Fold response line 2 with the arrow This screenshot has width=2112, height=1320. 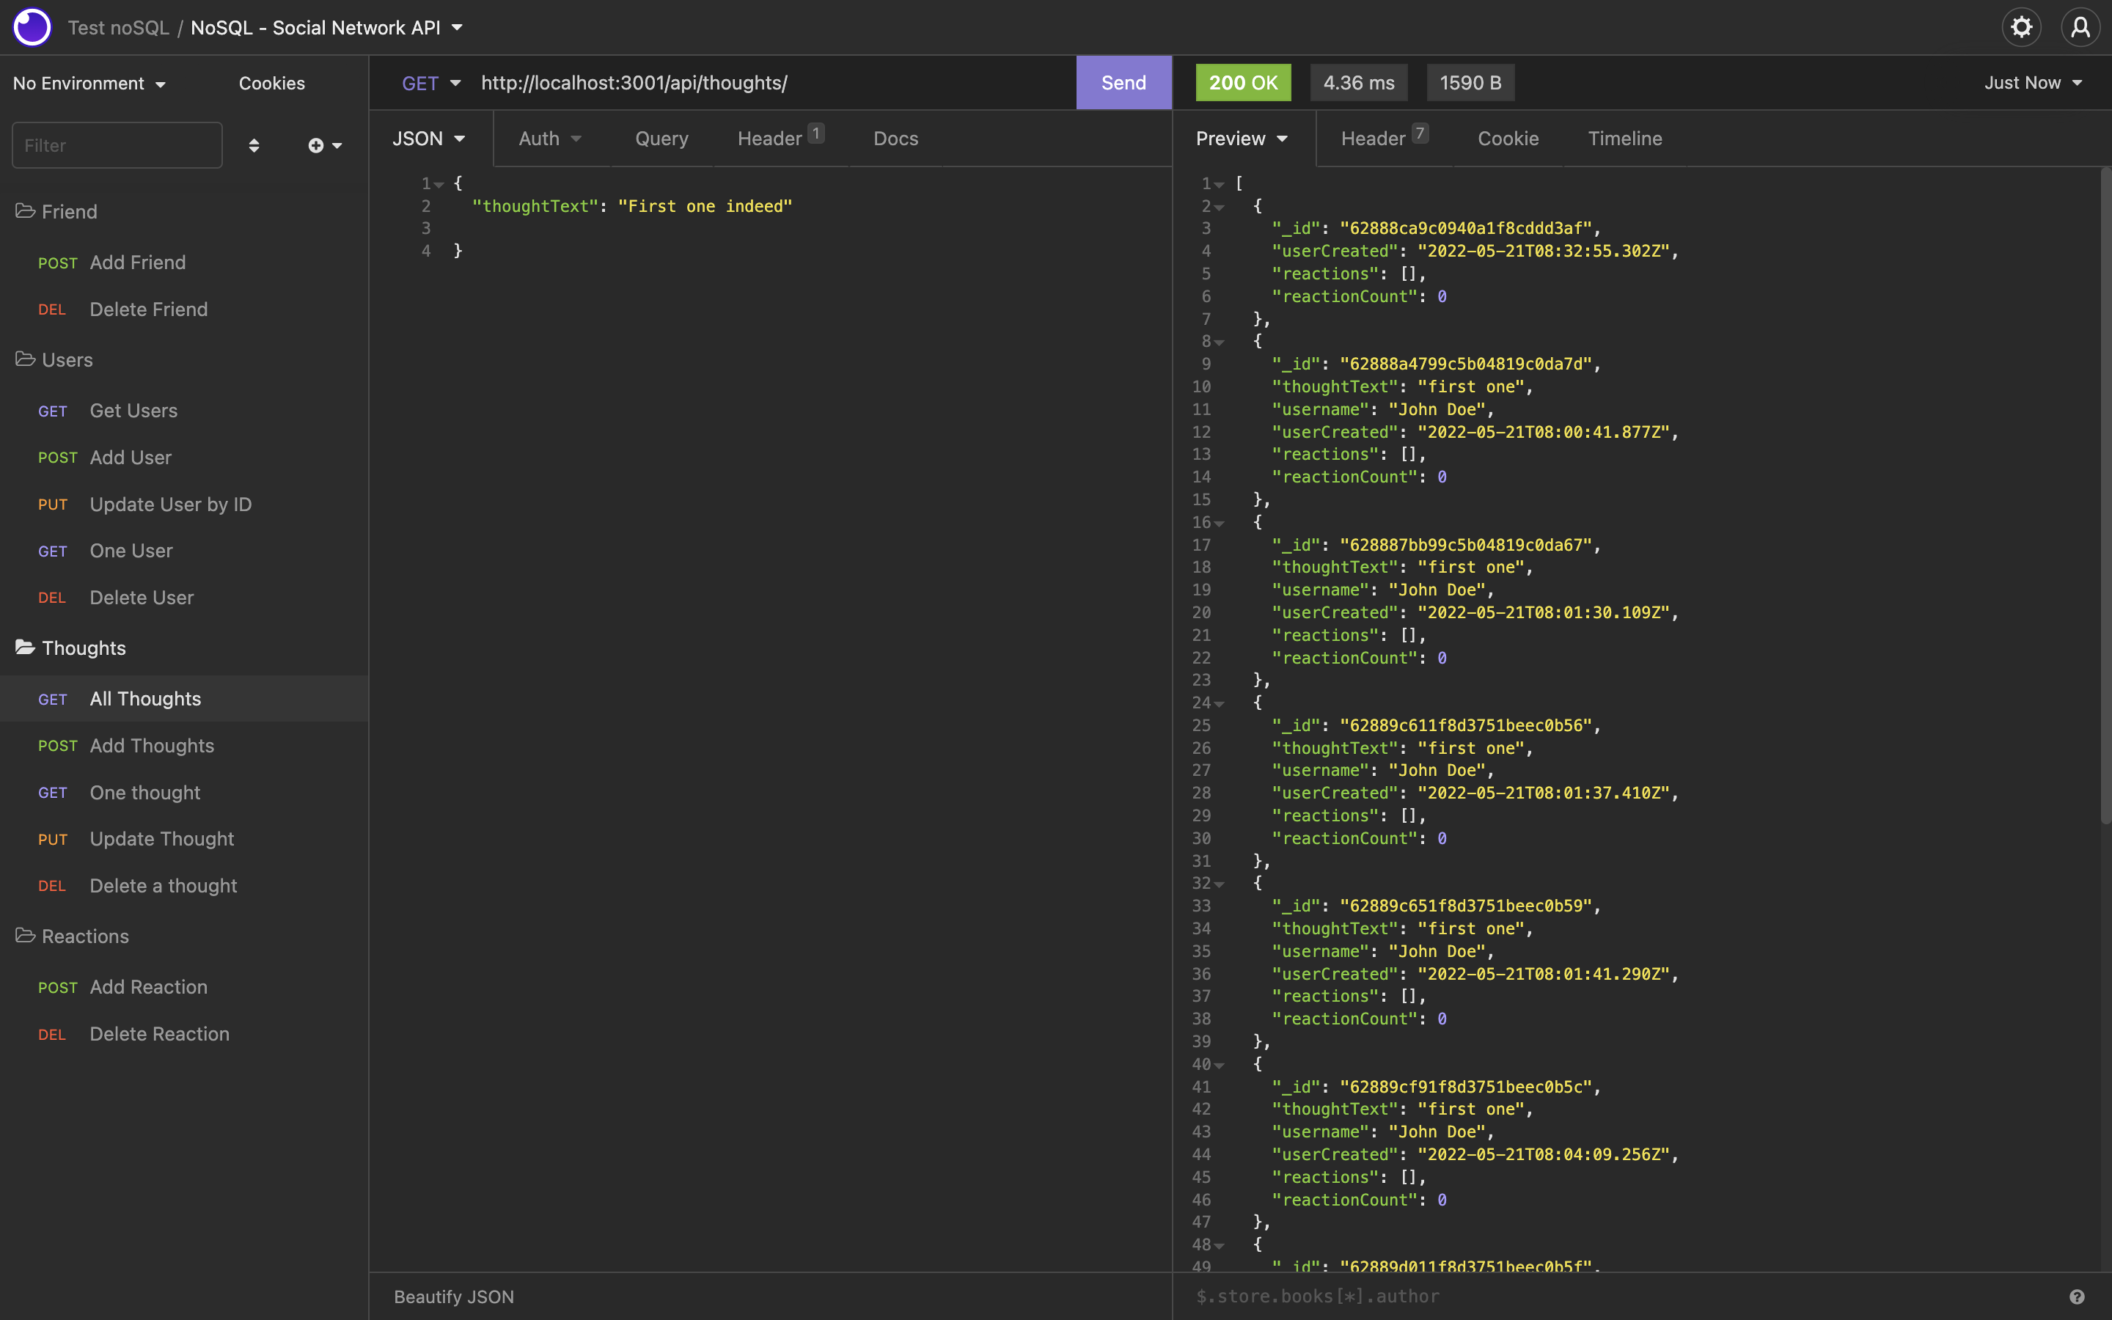pyautogui.click(x=1220, y=208)
